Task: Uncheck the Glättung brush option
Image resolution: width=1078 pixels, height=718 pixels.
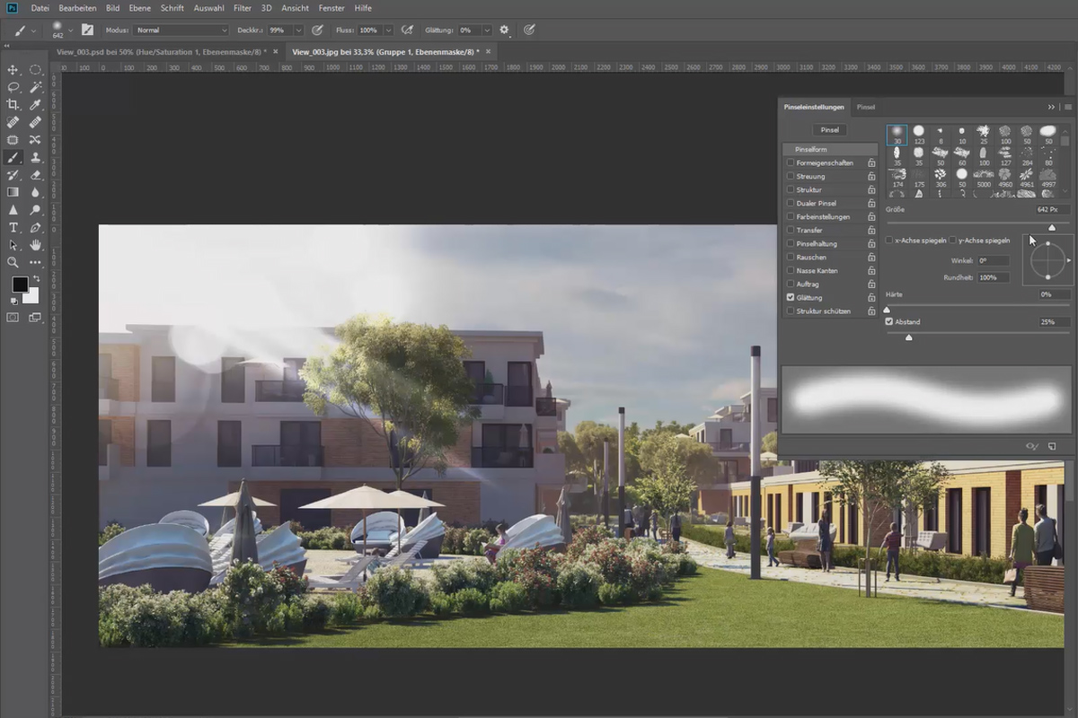Action: click(791, 297)
